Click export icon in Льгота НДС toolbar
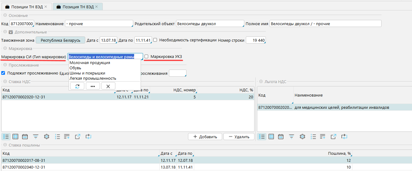 (333, 137)
